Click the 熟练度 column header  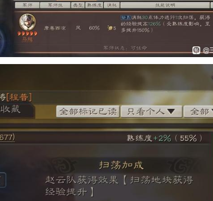pyautogui.click(x=94, y=5)
